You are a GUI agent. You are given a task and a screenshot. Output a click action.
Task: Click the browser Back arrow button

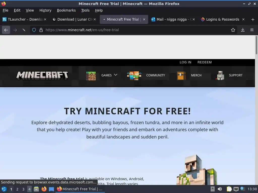(6, 30)
